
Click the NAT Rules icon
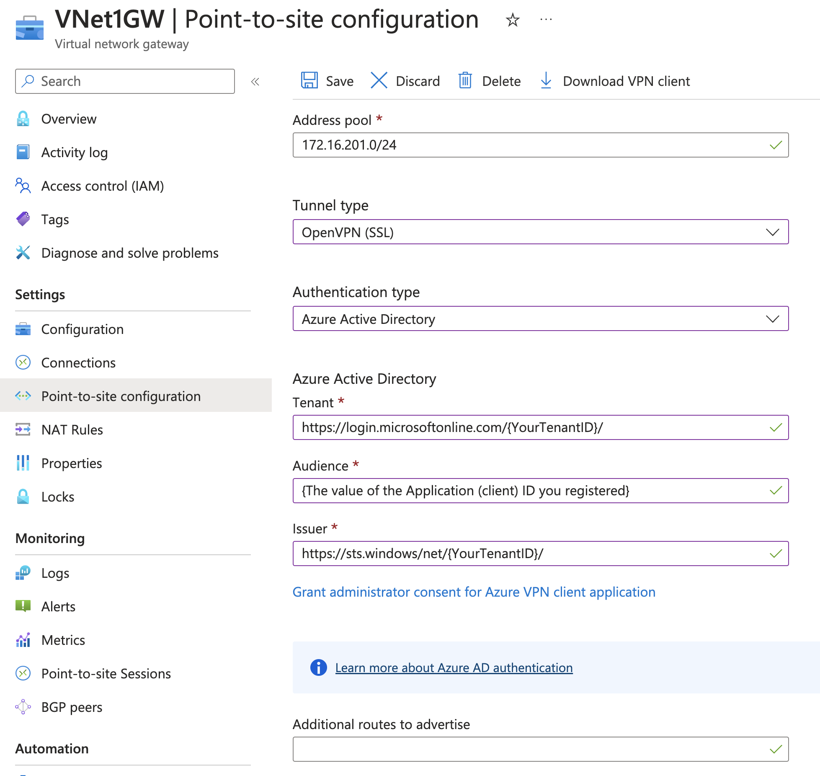point(23,429)
